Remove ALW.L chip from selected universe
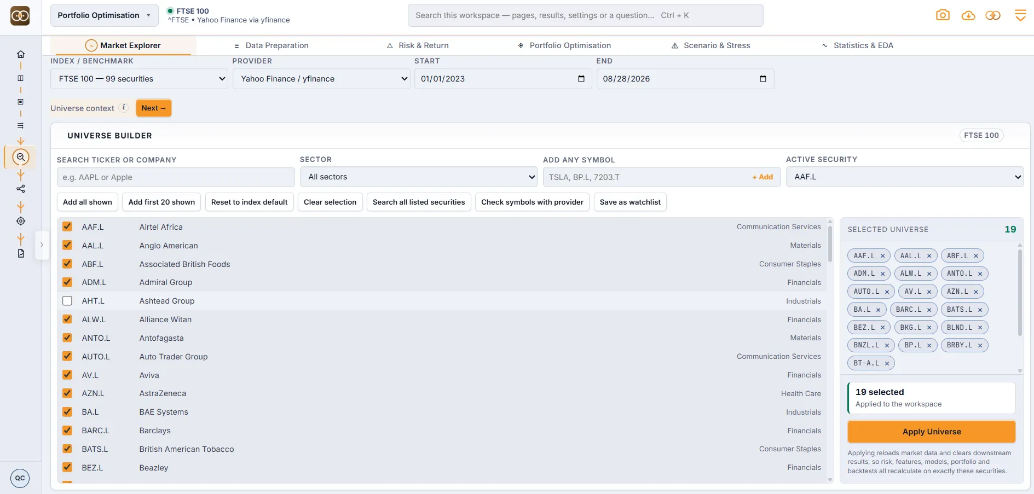 pyautogui.click(x=929, y=274)
